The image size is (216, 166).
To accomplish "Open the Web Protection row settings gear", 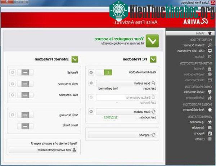I will [12, 84].
